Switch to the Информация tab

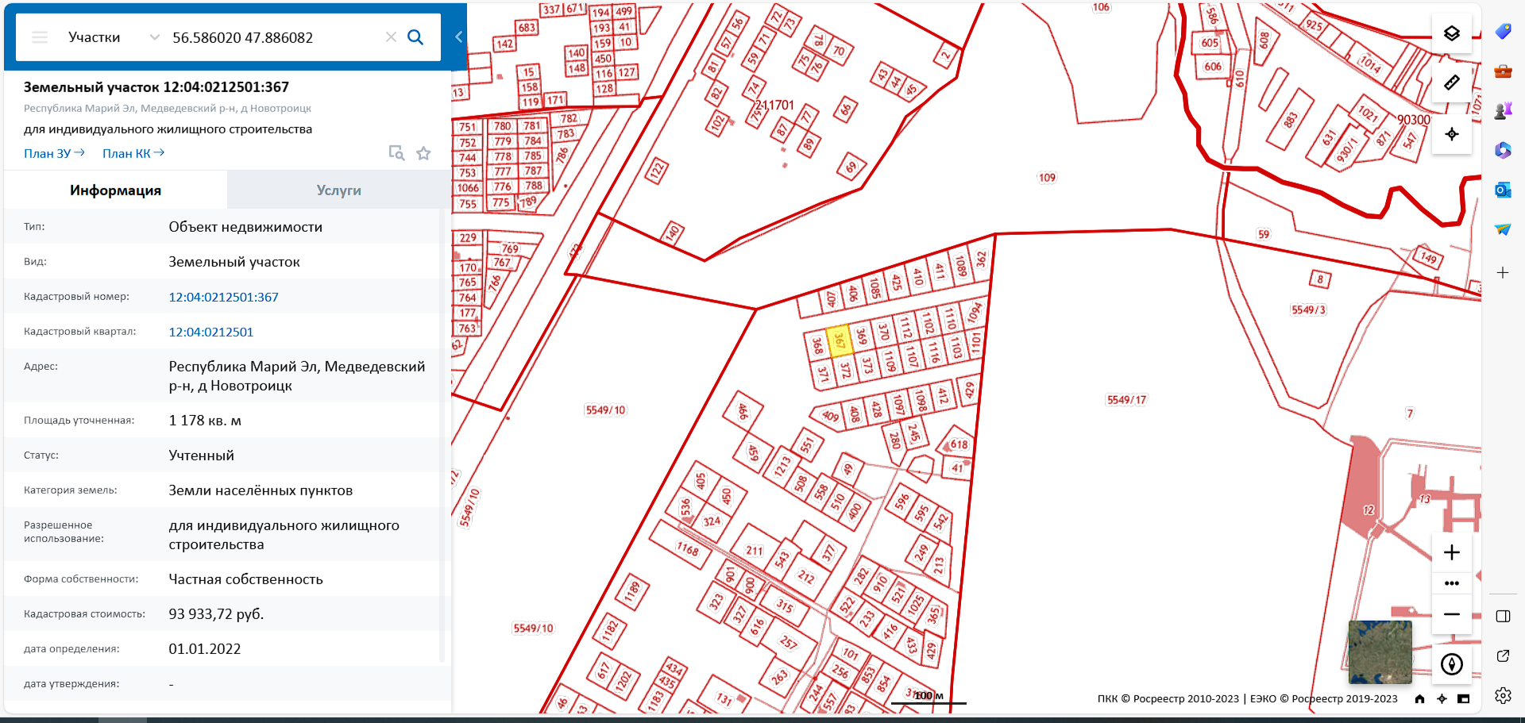coord(115,190)
